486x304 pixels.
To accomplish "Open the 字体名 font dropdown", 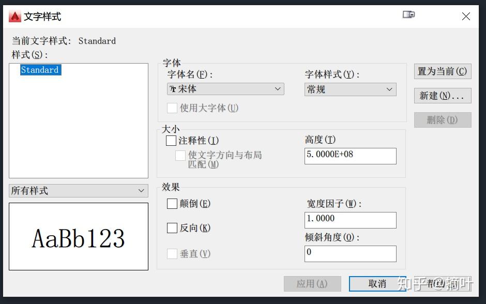I will click(225, 89).
